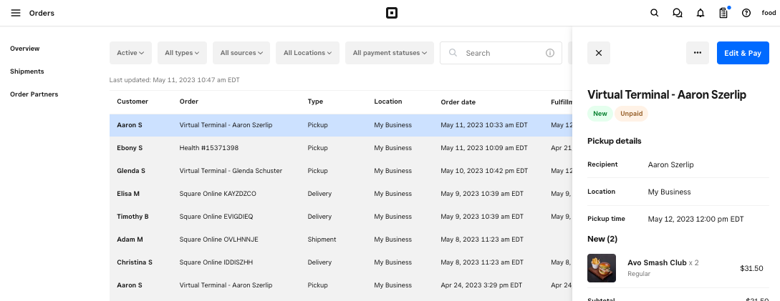Click order Square Online OVLHNNJE
The width and height of the screenshot is (780, 301).
[219, 240]
